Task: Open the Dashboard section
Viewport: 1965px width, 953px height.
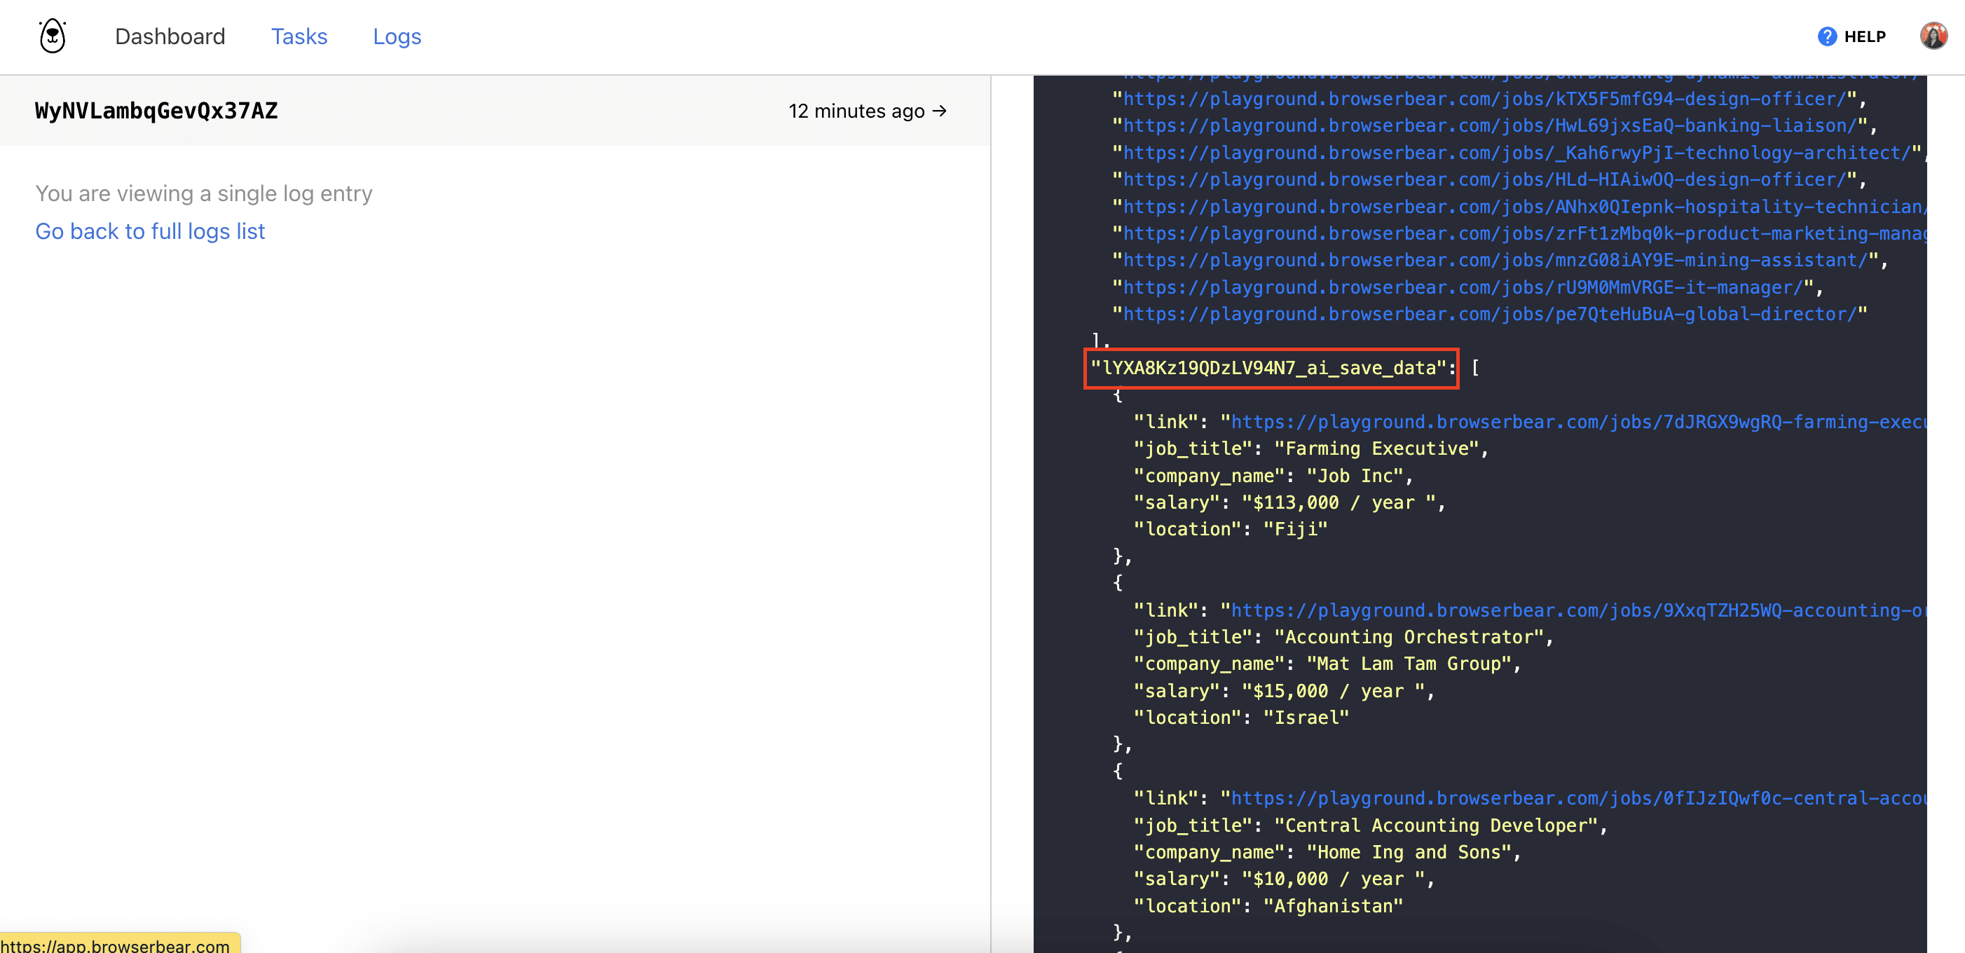Action: [x=170, y=36]
